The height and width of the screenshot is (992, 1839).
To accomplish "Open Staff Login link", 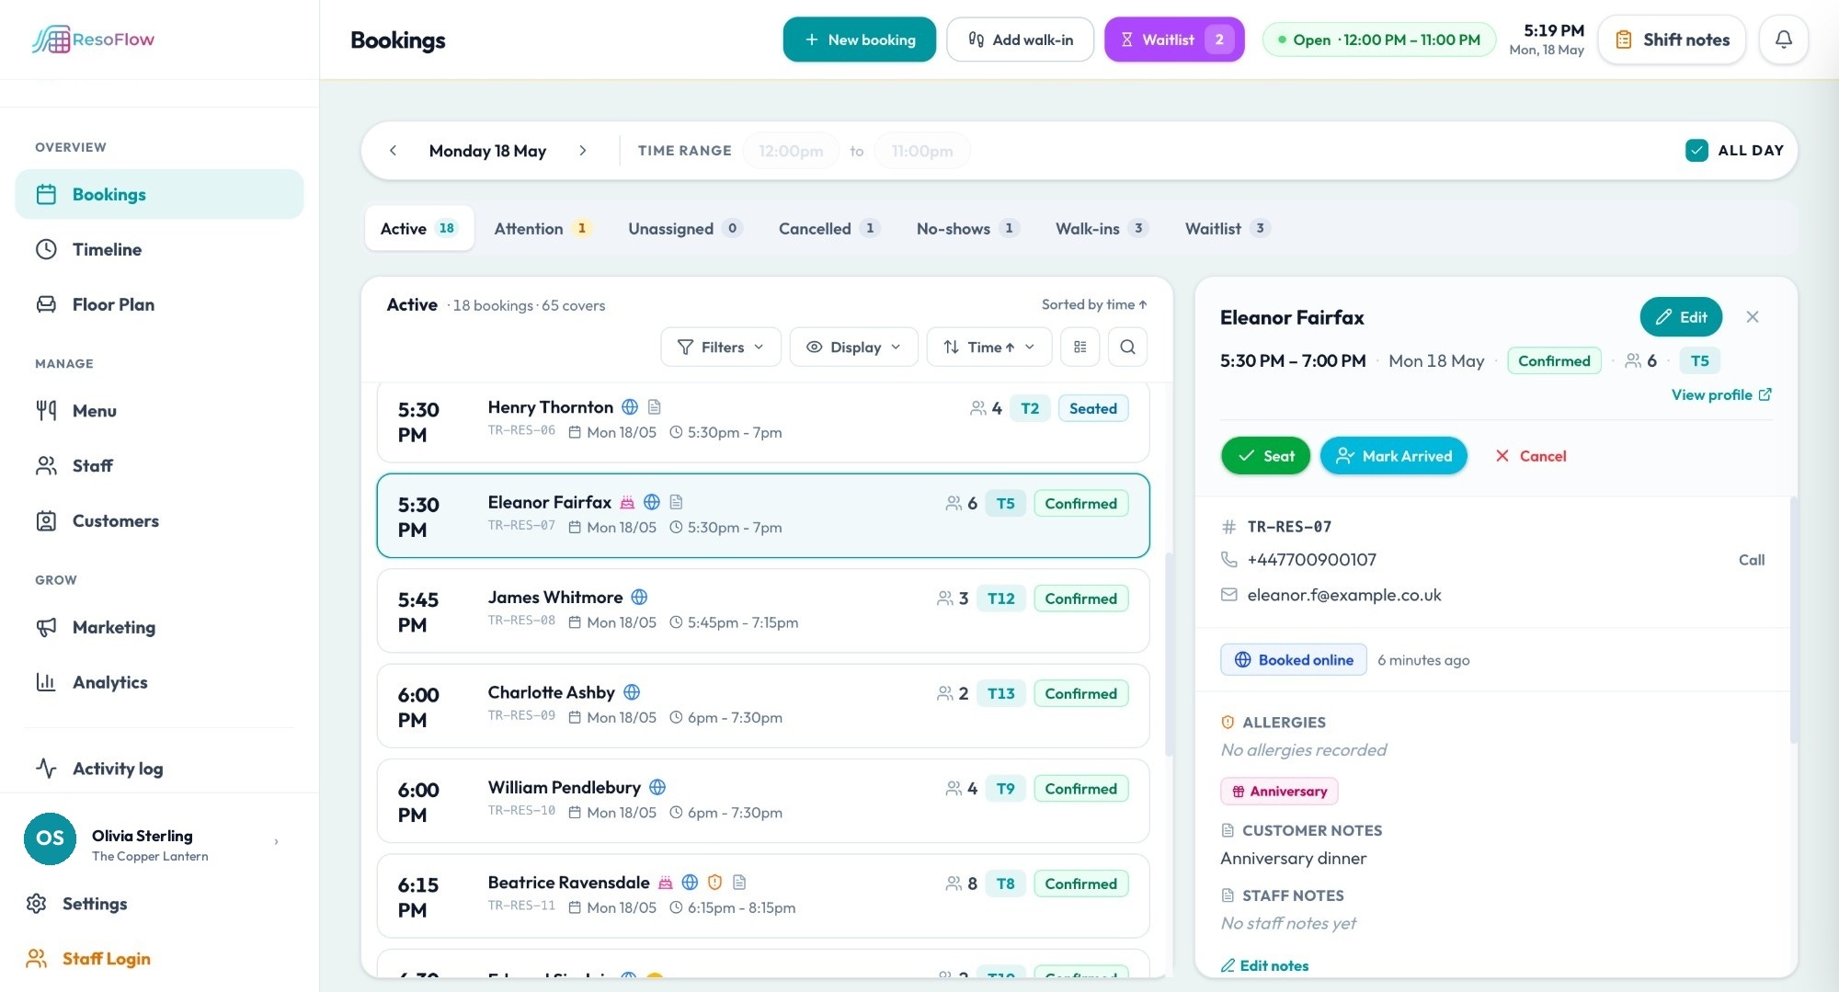I will coord(88,959).
